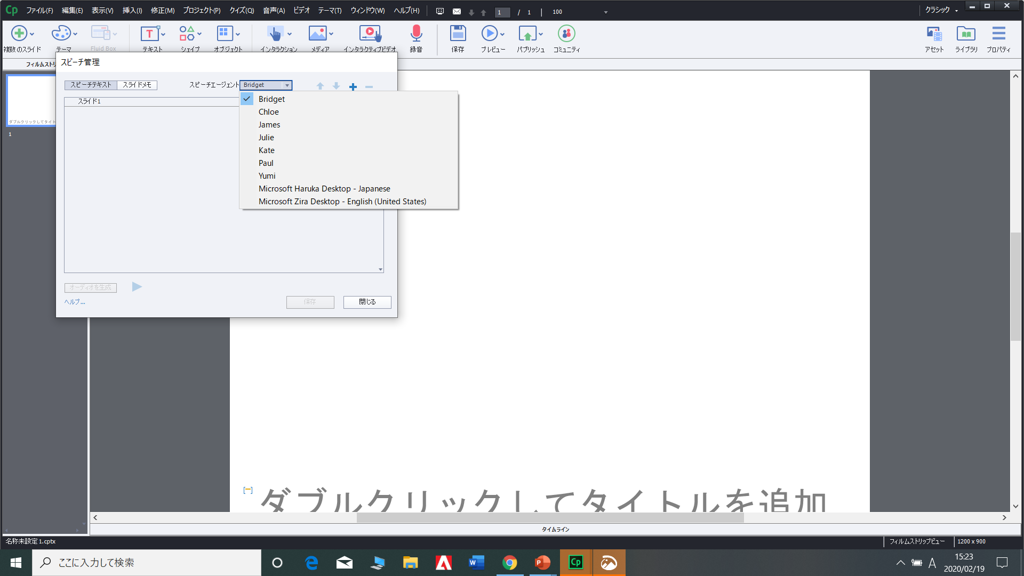Click the plus icon to add speech text
Image resolution: width=1024 pixels, height=576 pixels.
[353, 86]
